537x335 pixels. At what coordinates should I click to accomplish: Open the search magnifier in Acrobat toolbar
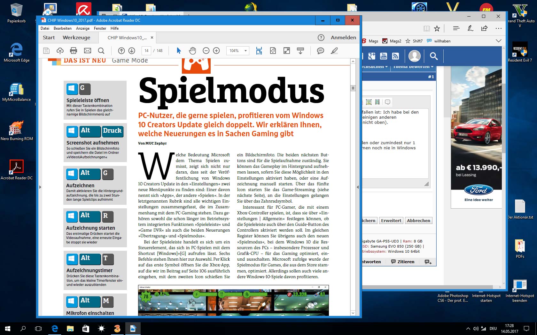click(101, 51)
